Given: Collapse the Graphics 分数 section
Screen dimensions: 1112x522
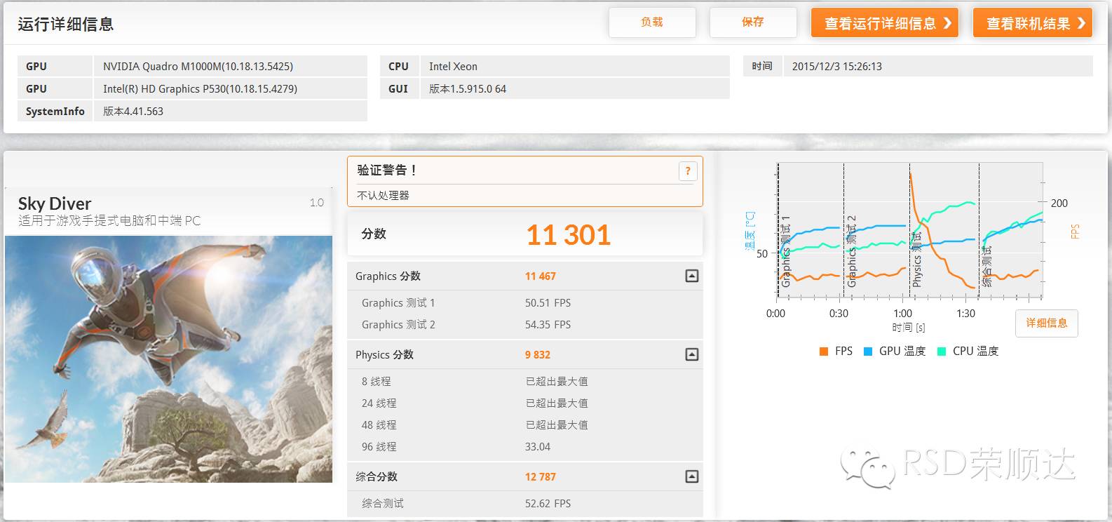Looking at the screenshot, I should tap(692, 276).
